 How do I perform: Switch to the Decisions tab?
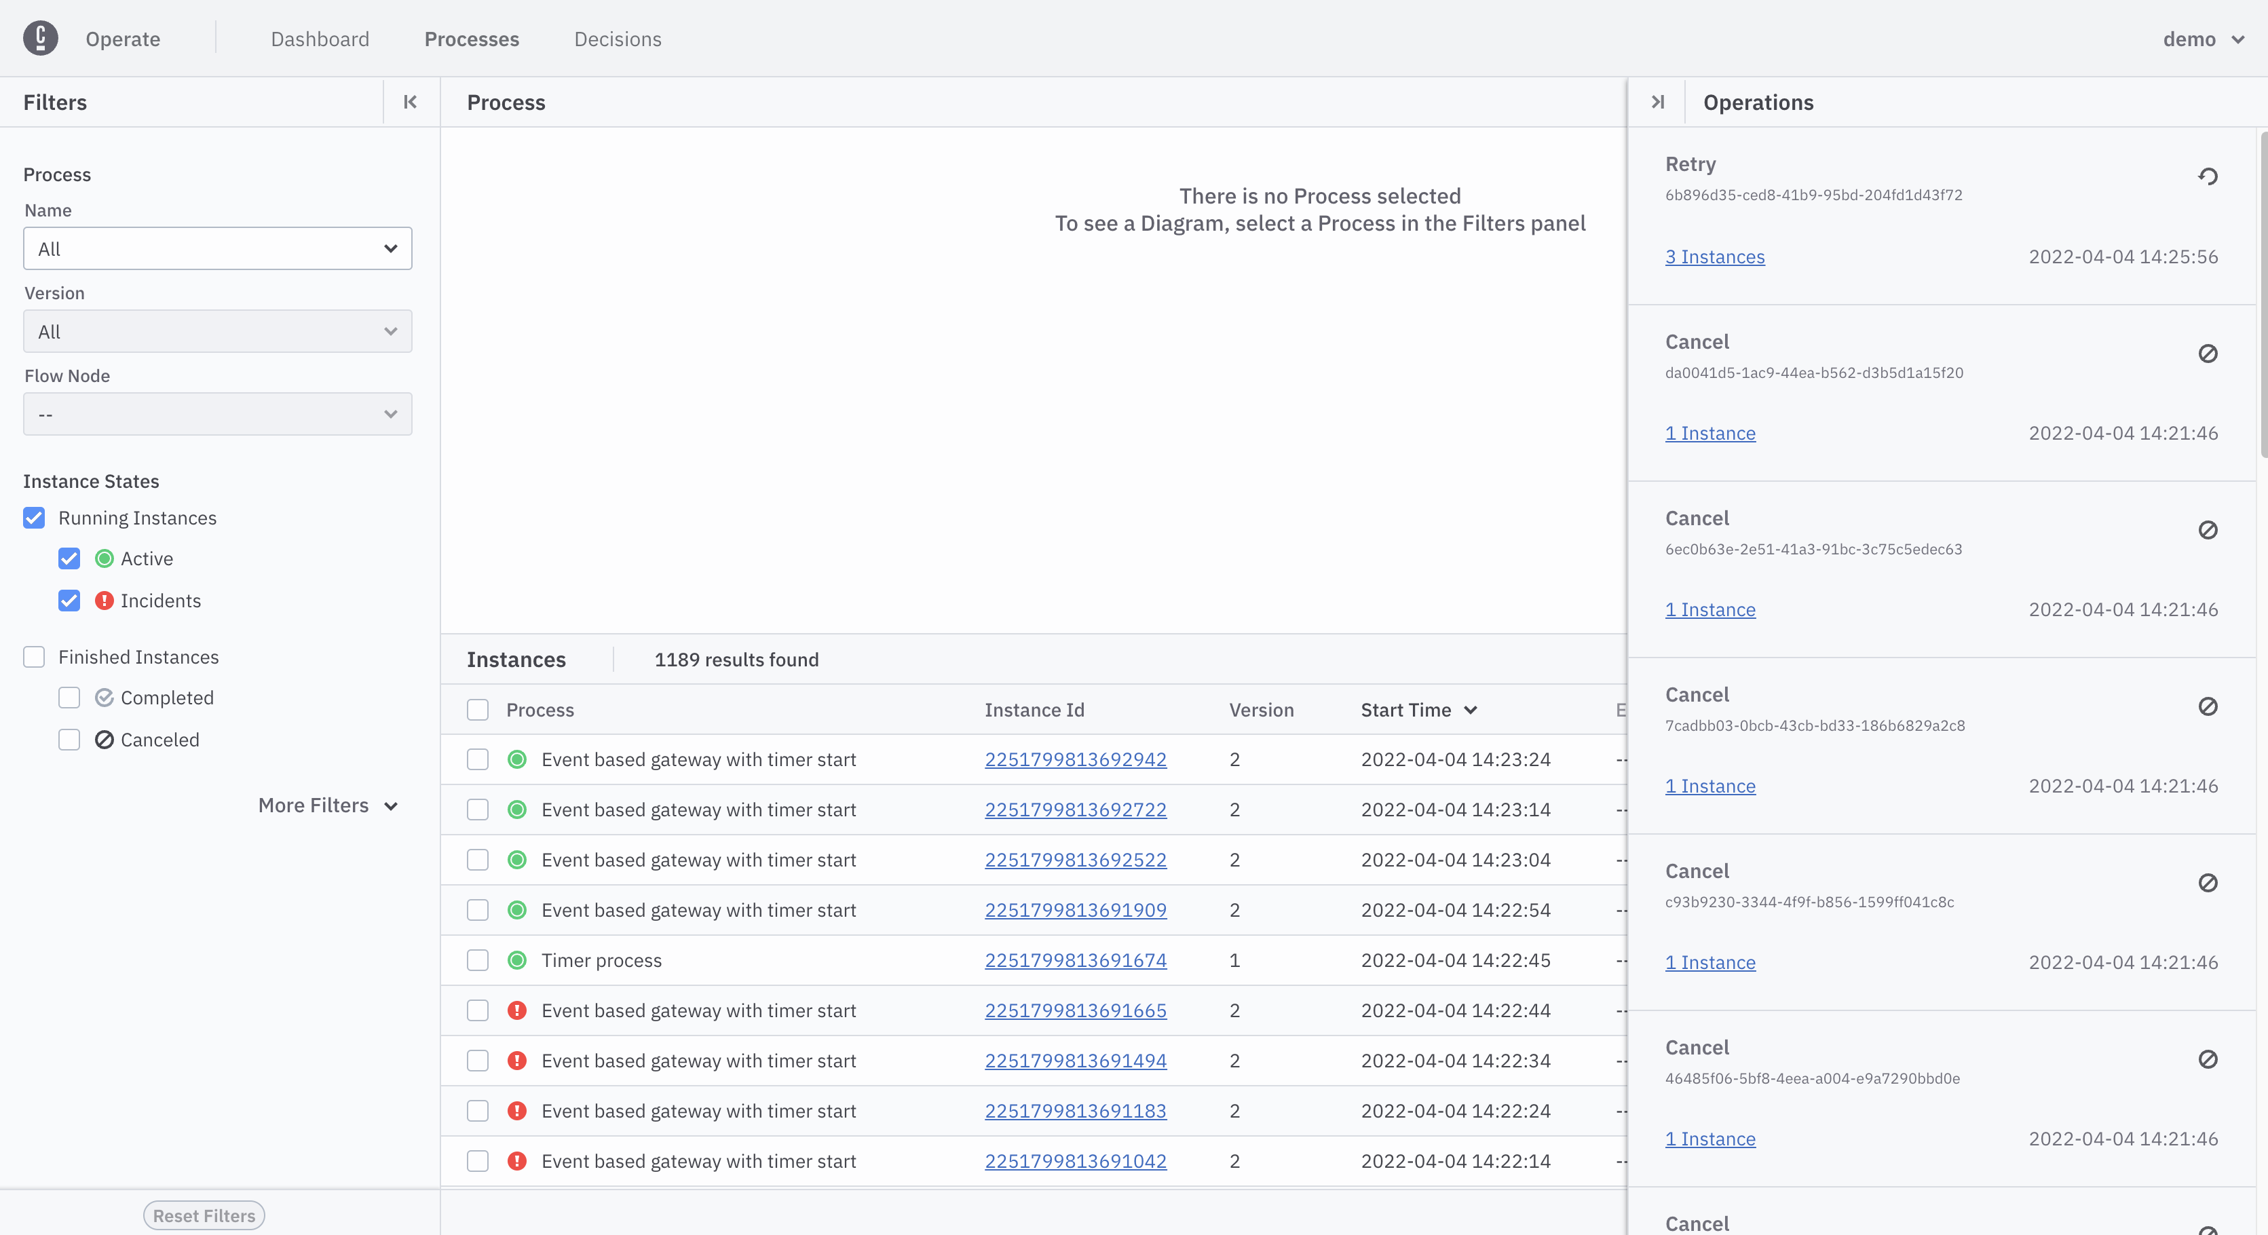[618, 37]
